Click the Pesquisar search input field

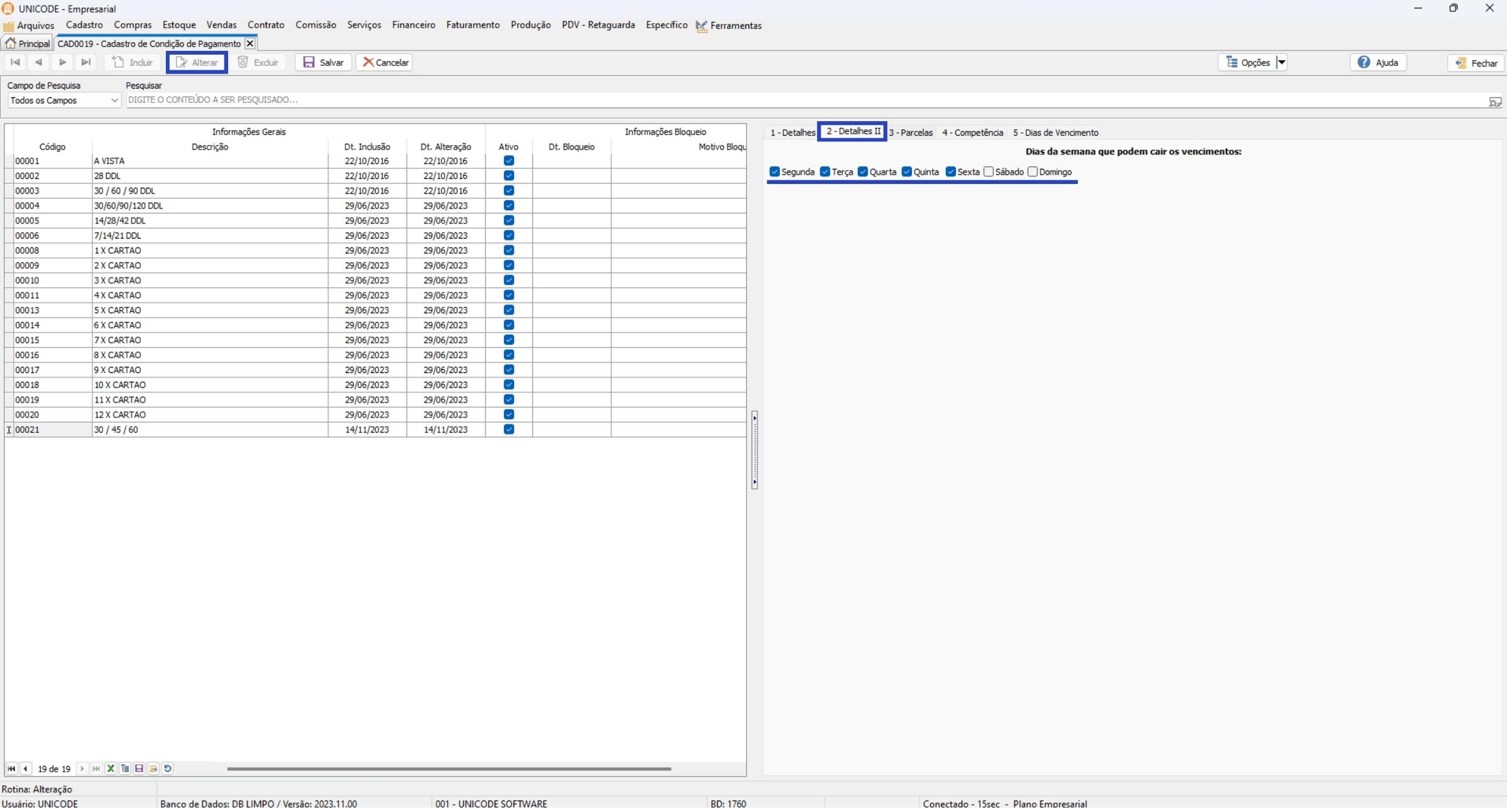[805, 100]
